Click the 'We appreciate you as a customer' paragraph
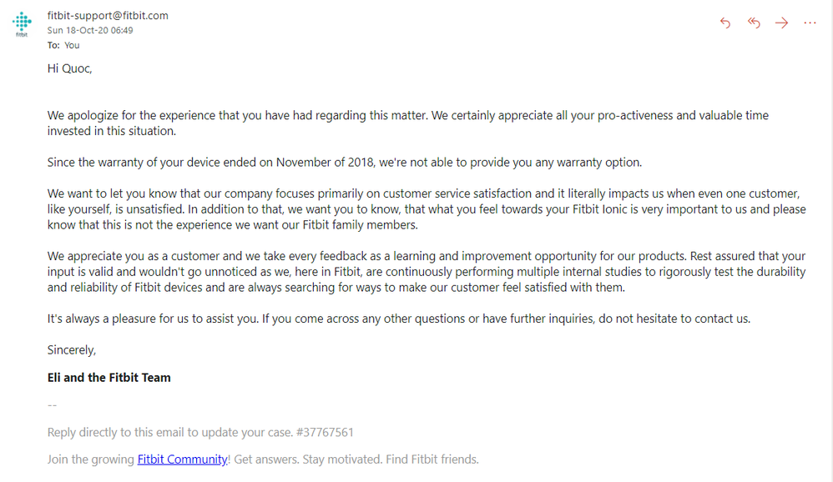This screenshot has width=833, height=482. pos(427,272)
